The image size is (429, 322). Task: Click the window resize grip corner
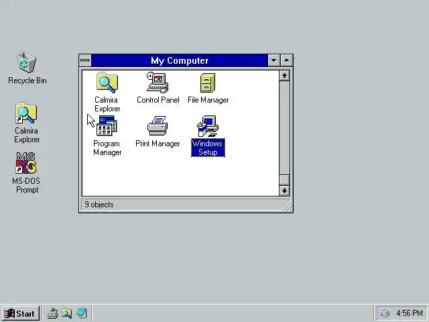coord(287,206)
